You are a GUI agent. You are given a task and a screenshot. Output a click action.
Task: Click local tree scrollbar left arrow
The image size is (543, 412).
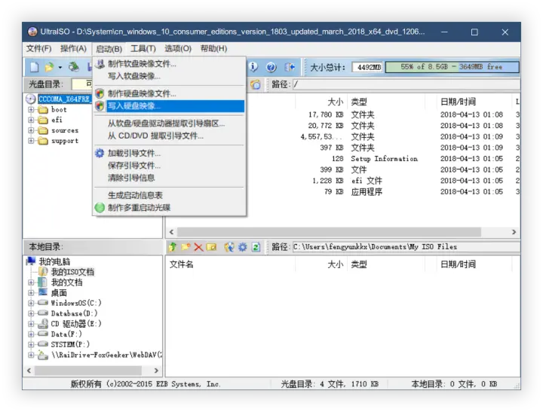click(x=29, y=371)
